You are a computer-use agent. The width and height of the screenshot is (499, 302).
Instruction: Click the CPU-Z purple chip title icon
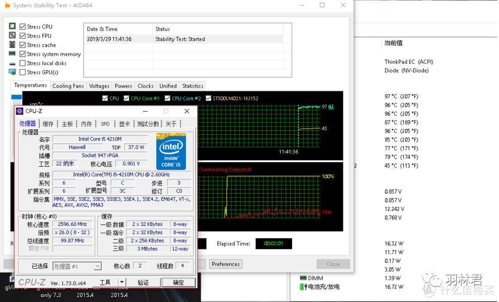coord(20,111)
